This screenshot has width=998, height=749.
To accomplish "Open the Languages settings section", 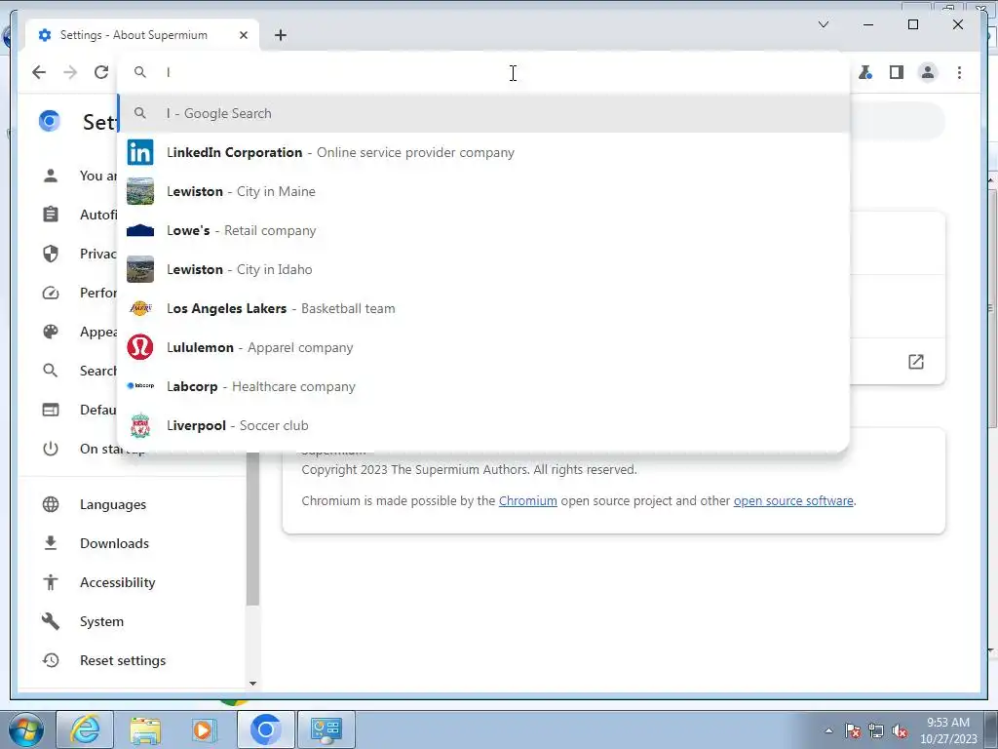I will click(113, 504).
